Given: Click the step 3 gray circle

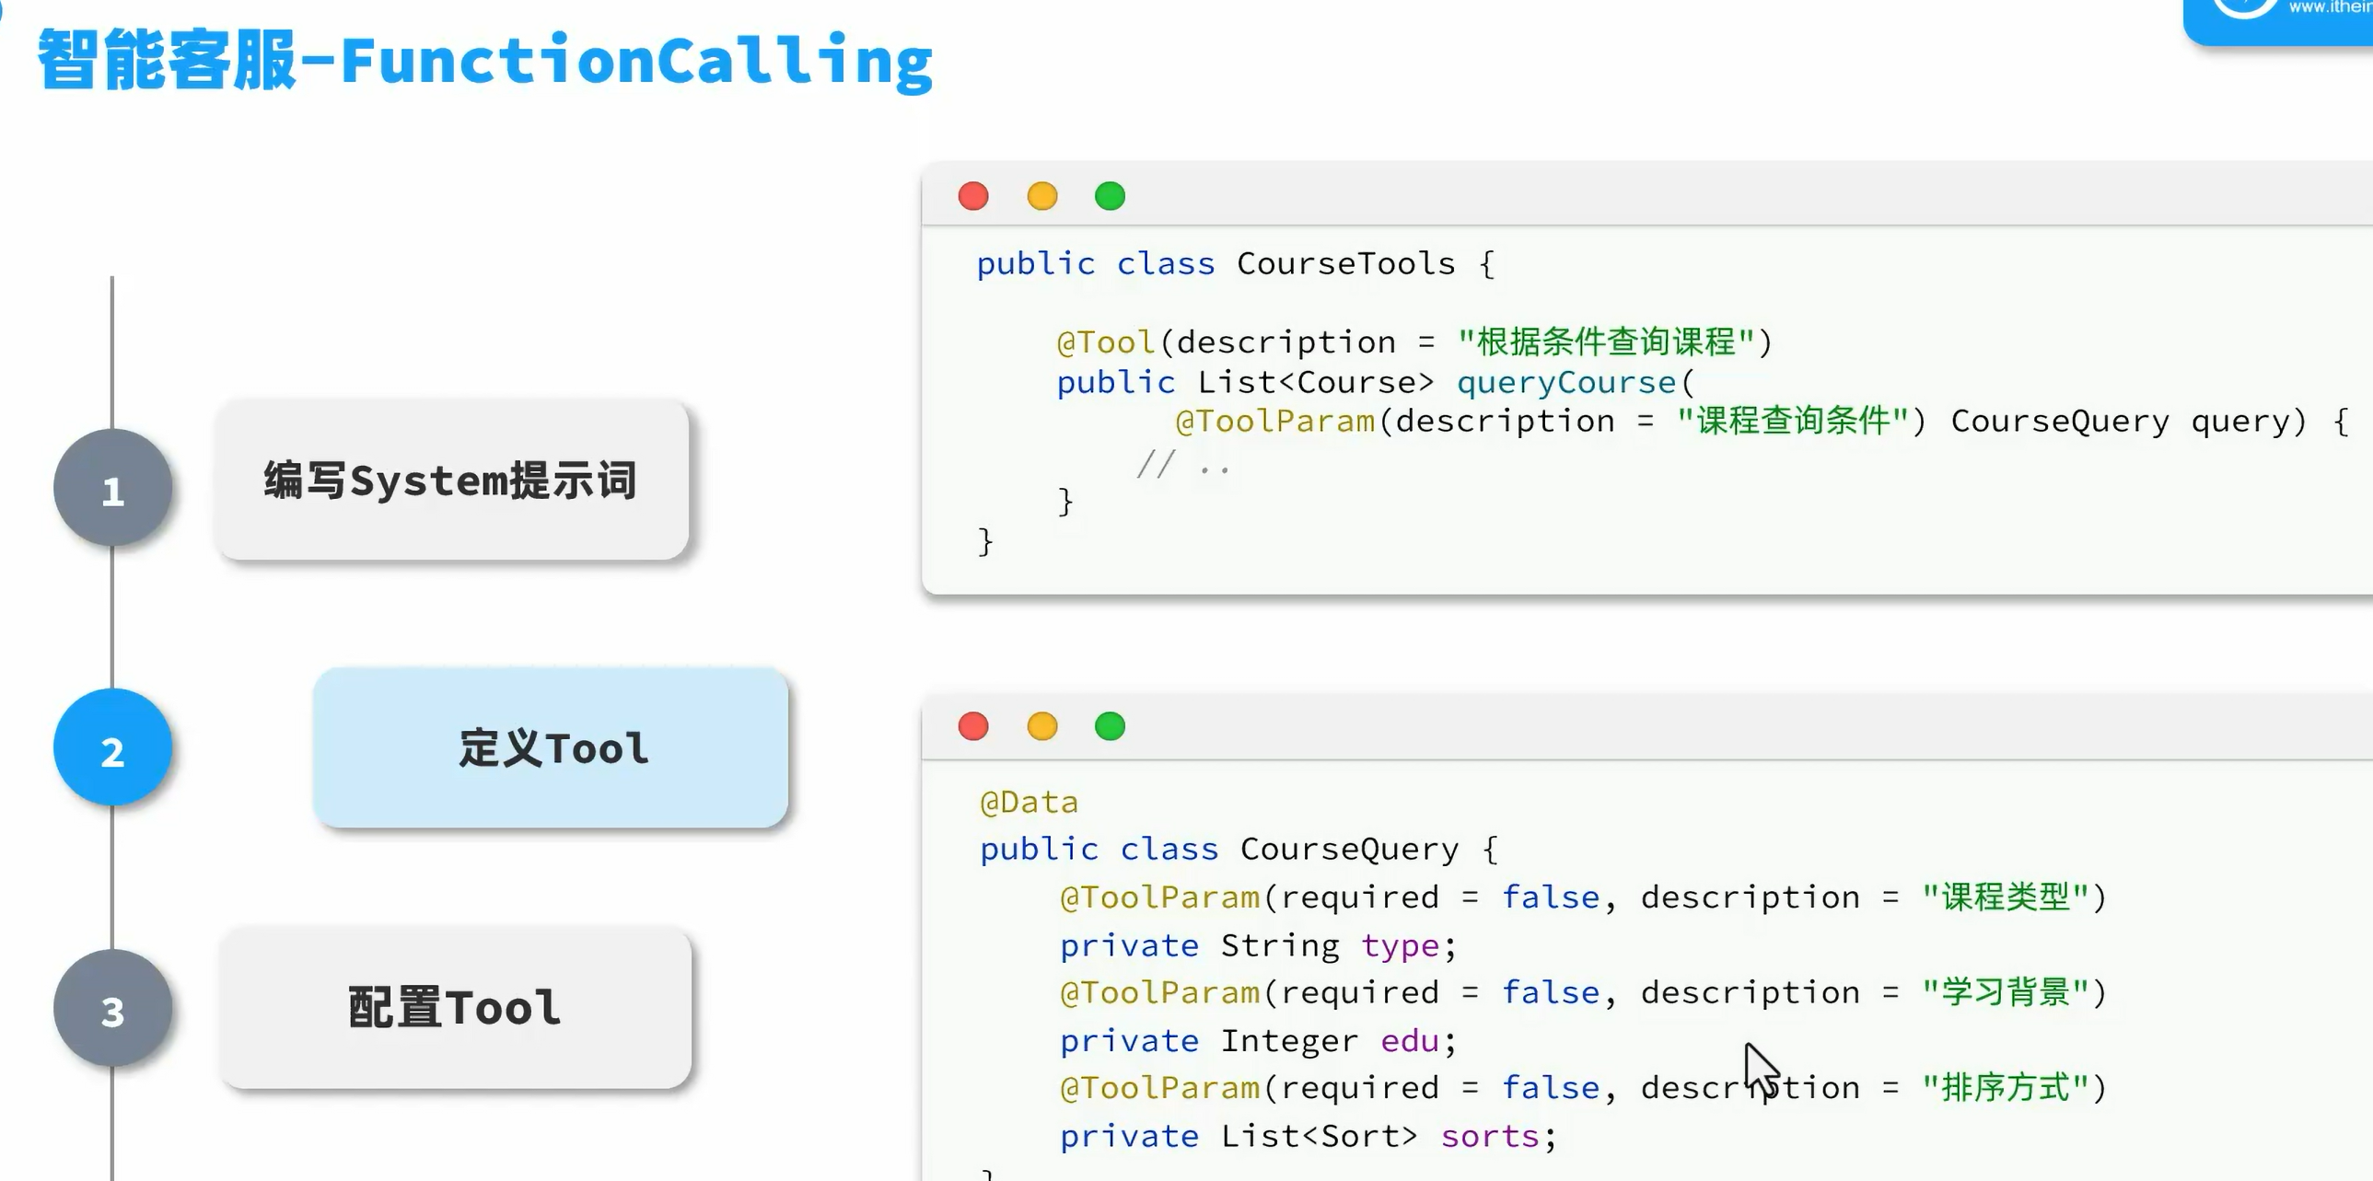Looking at the screenshot, I should click(x=112, y=1009).
